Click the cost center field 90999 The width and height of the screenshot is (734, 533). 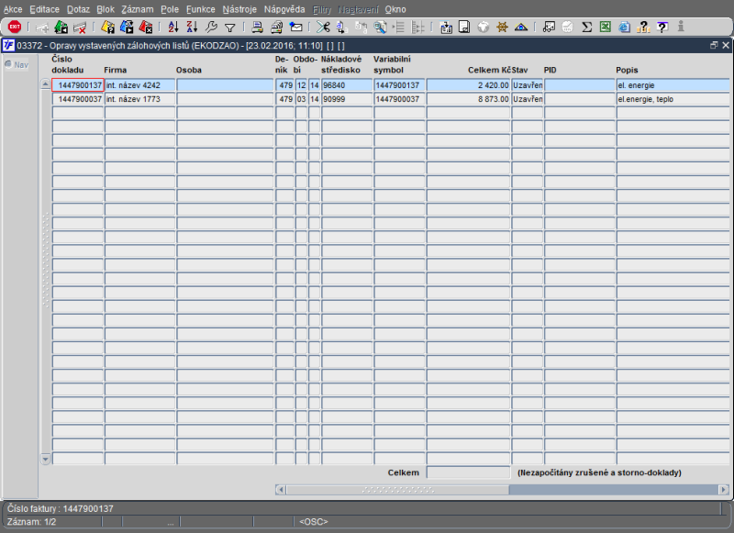tap(347, 99)
